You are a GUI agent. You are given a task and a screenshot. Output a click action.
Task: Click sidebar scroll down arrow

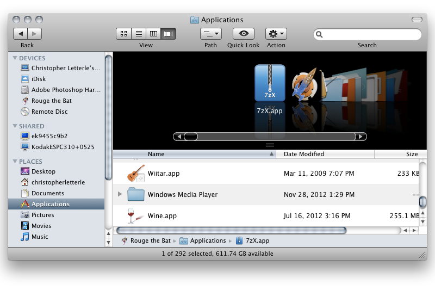coord(108,242)
